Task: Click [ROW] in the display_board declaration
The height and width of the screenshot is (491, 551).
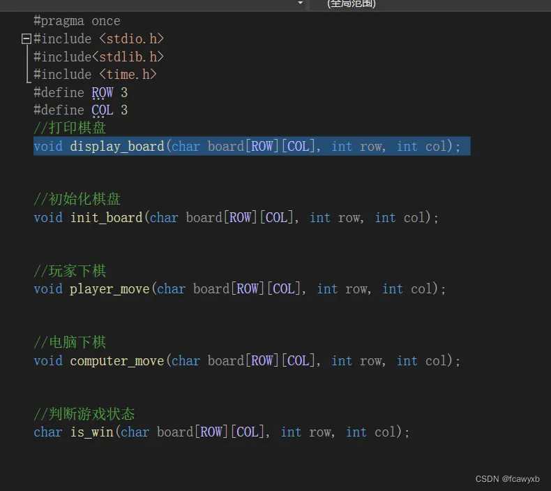Action: [262, 147]
